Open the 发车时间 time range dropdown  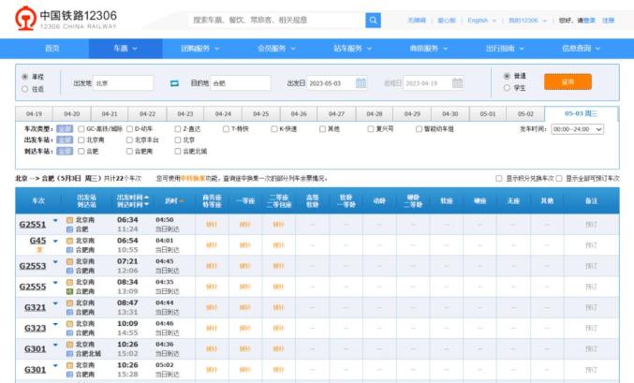coord(577,128)
